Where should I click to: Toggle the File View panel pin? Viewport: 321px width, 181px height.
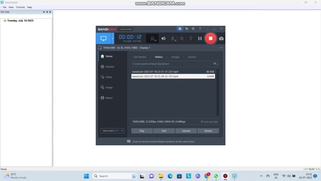point(47,12)
